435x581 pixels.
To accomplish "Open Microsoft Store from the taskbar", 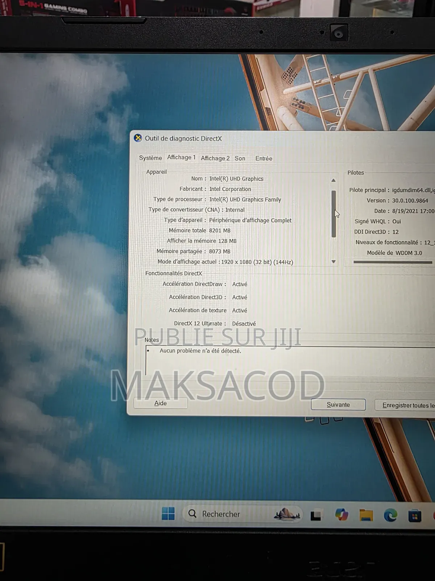I will pos(415,516).
